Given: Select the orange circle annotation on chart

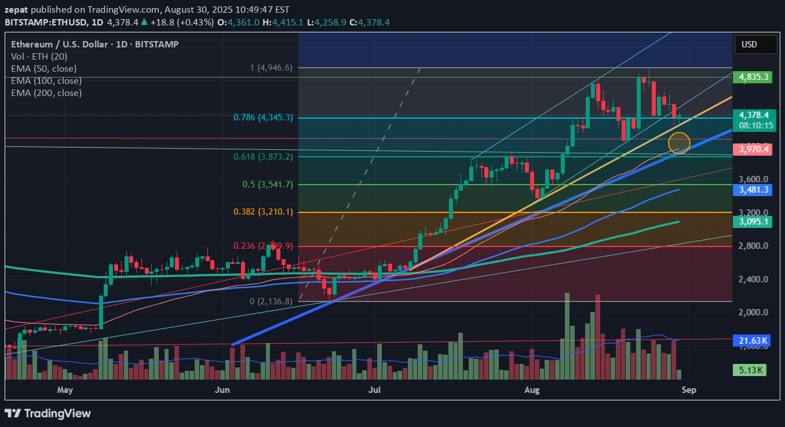Looking at the screenshot, I should click(x=679, y=142).
